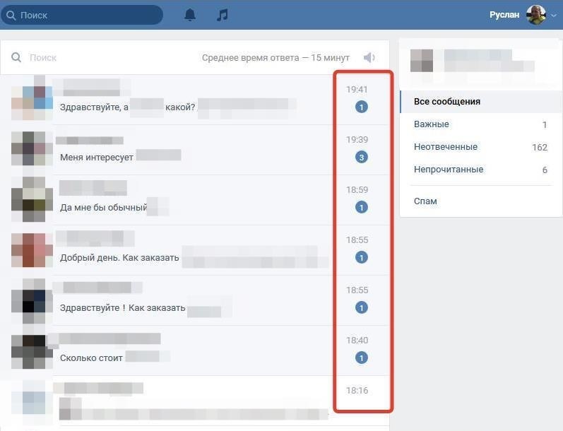This screenshot has width=563, height=431.
Task: Open the notifications bell icon
Action: tap(189, 15)
